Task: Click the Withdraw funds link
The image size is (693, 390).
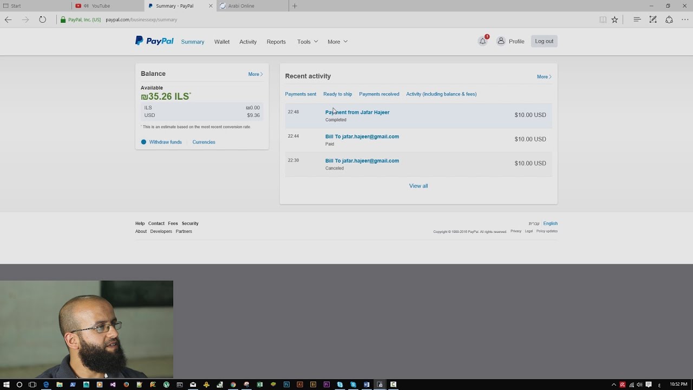Action: point(166,142)
